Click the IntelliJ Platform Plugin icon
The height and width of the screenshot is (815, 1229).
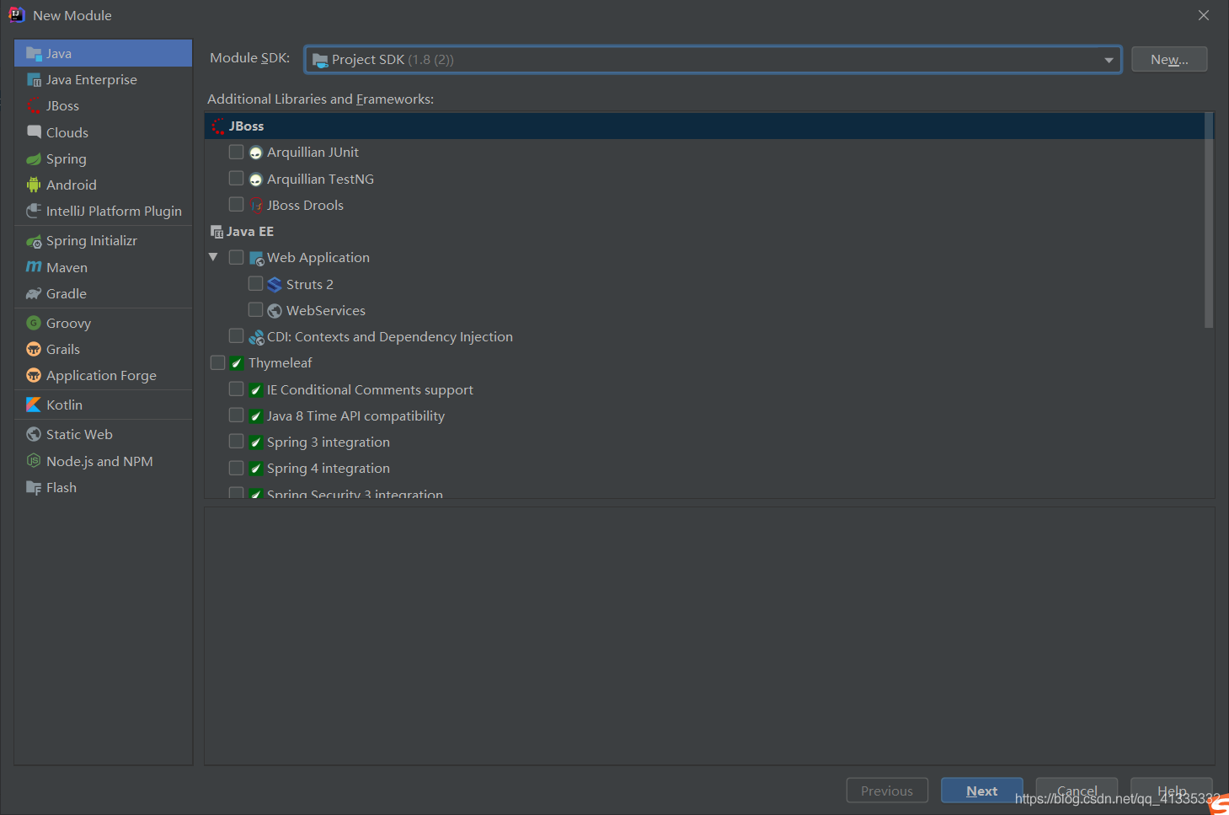(x=34, y=211)
